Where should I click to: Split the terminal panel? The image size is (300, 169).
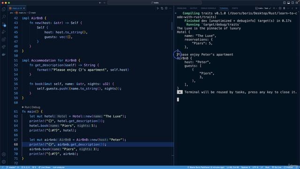tap(280, 8)
